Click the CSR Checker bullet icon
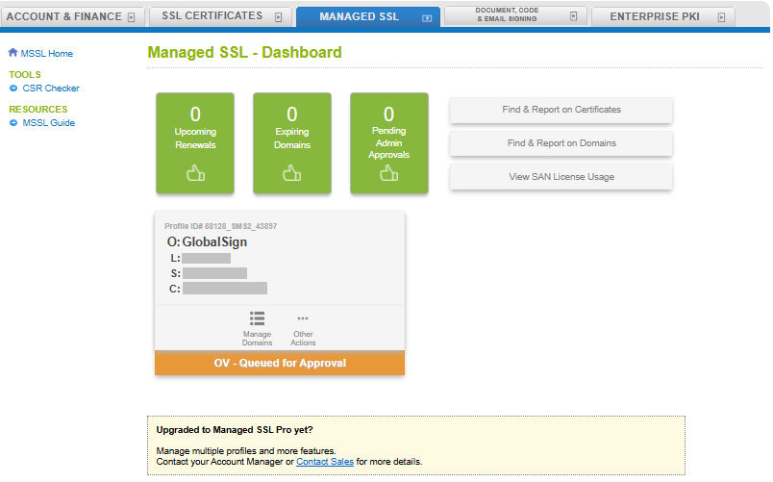The image size is (773, 482). 13,88
